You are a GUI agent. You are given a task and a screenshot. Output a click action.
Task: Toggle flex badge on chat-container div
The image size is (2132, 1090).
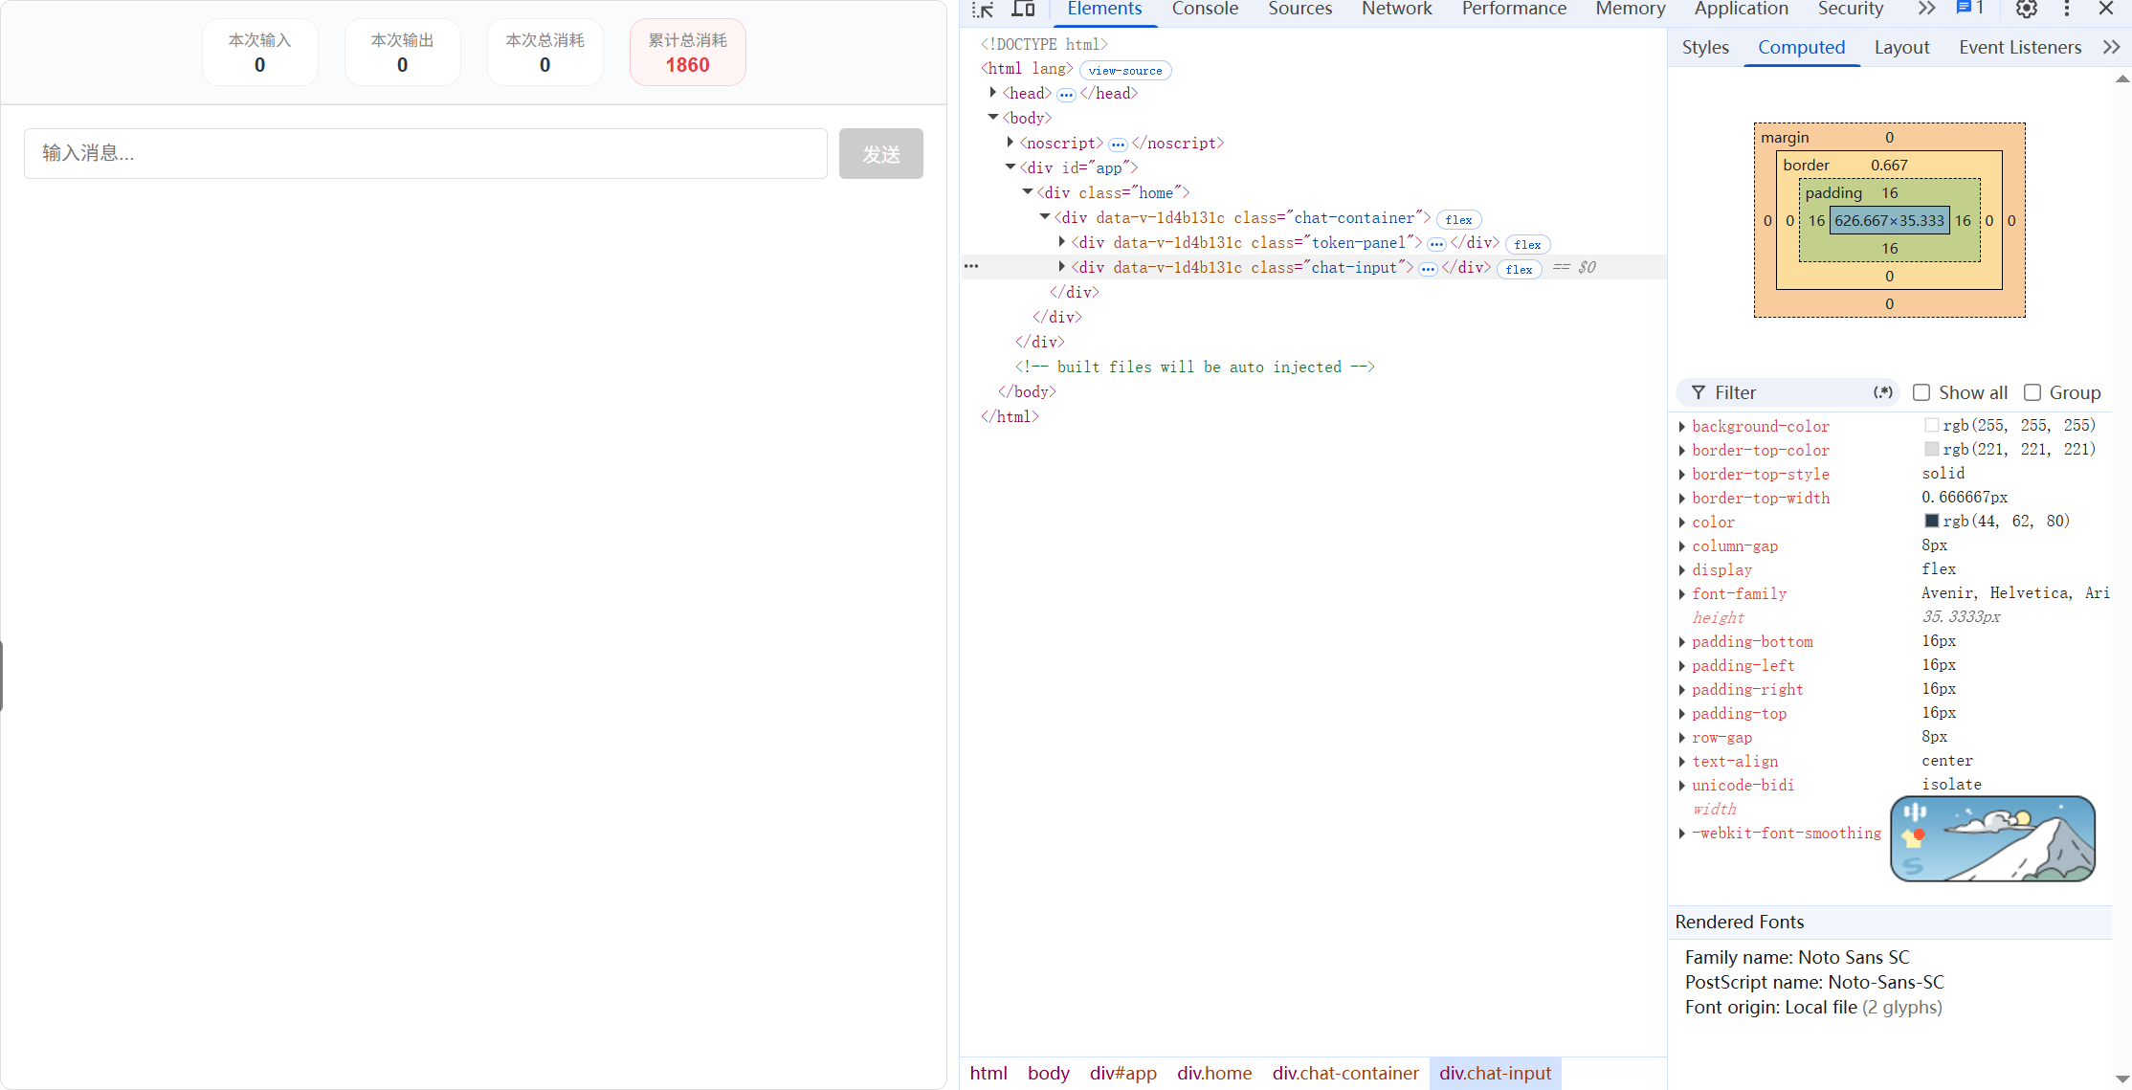pyautogui.click(x=1458, y=220)
